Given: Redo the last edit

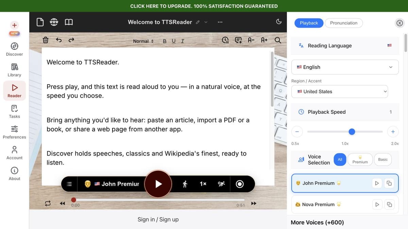Looking at the screenshot, I should click(x=71, y=40).
